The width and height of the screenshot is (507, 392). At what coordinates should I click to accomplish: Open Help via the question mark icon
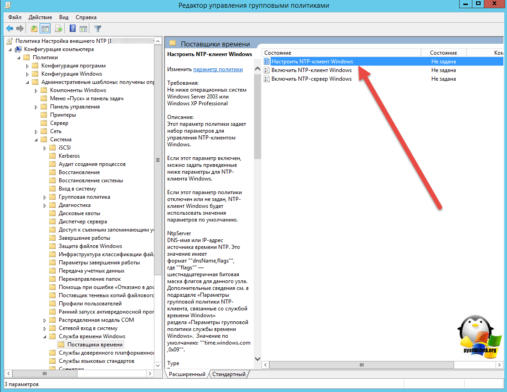pos(72,29)
